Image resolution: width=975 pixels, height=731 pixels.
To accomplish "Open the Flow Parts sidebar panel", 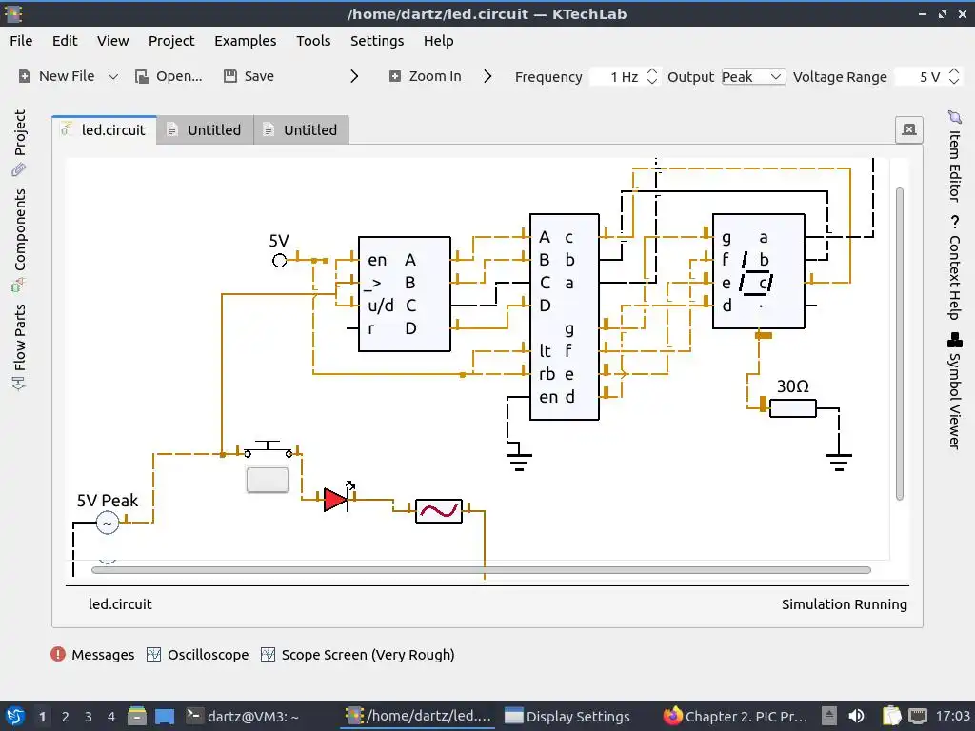I will pos(19,346).
